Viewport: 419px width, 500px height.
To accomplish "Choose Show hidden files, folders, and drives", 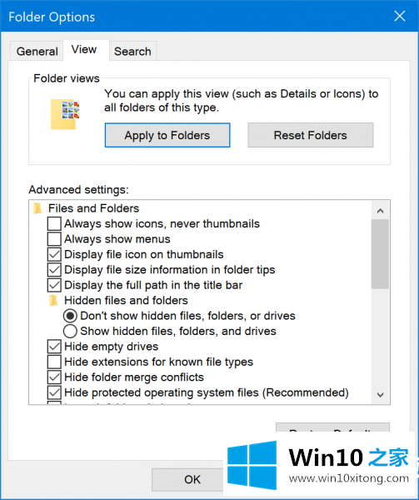I will coord(70,332).
